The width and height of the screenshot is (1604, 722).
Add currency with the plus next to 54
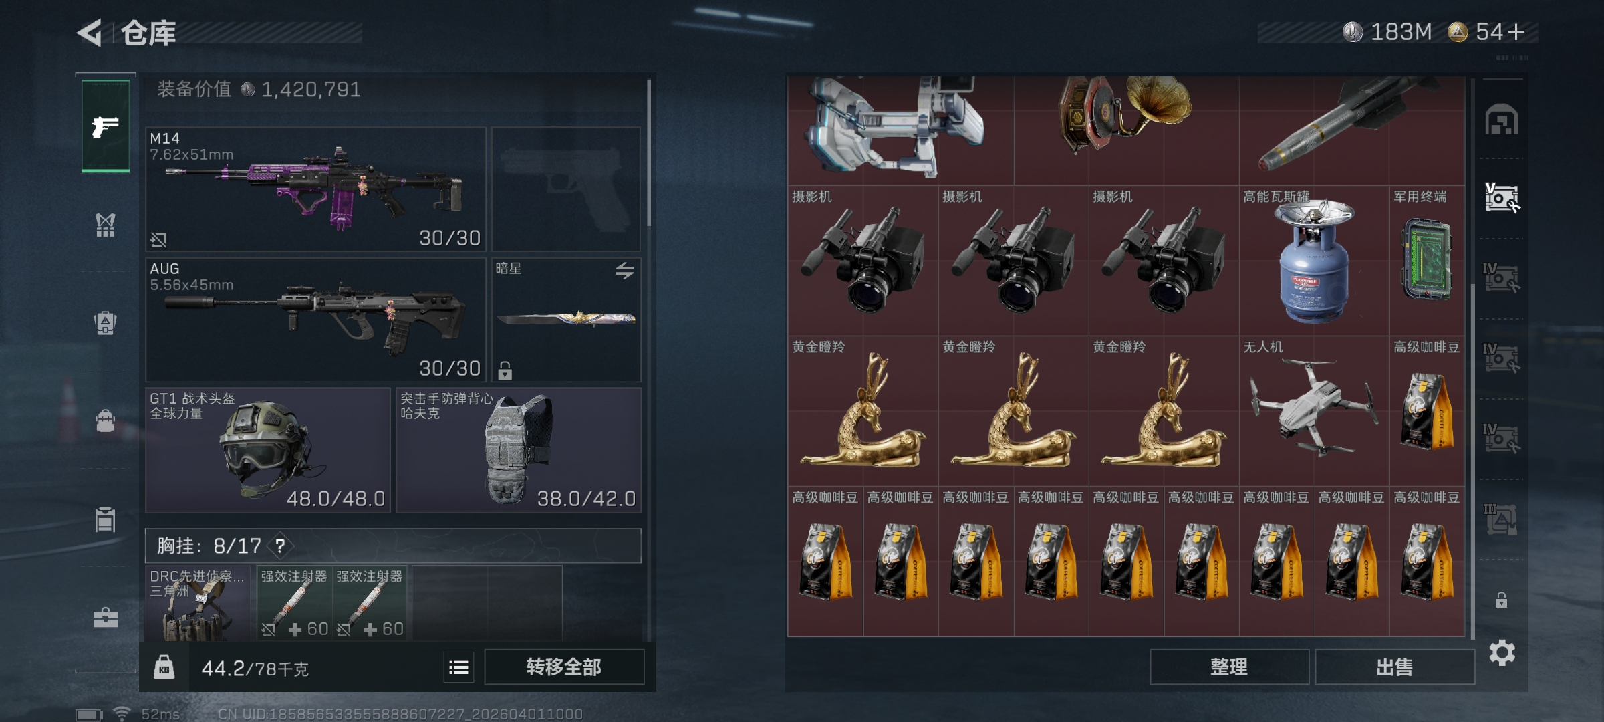(x=1516, y=32)
